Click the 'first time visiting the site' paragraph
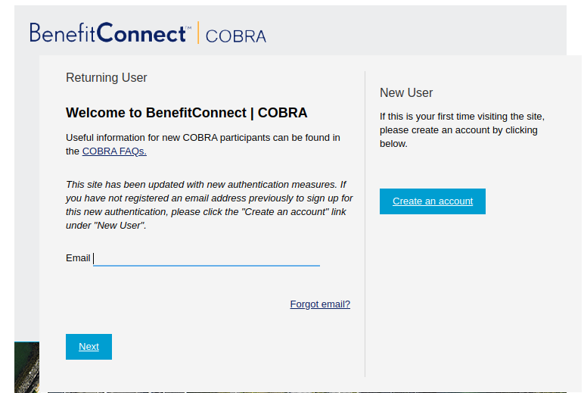 461,129
